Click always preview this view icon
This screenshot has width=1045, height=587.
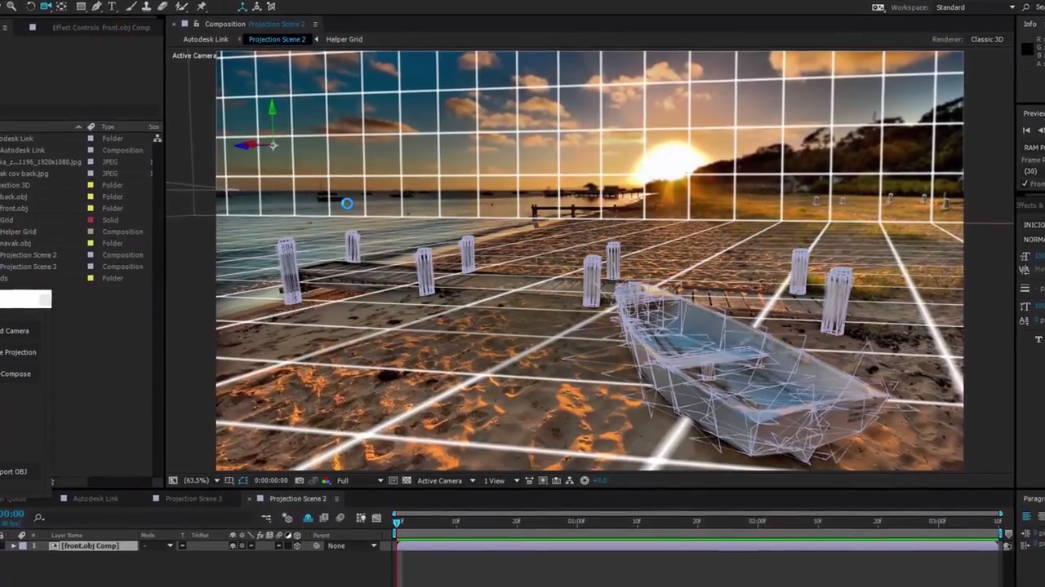tap(173, 480)
